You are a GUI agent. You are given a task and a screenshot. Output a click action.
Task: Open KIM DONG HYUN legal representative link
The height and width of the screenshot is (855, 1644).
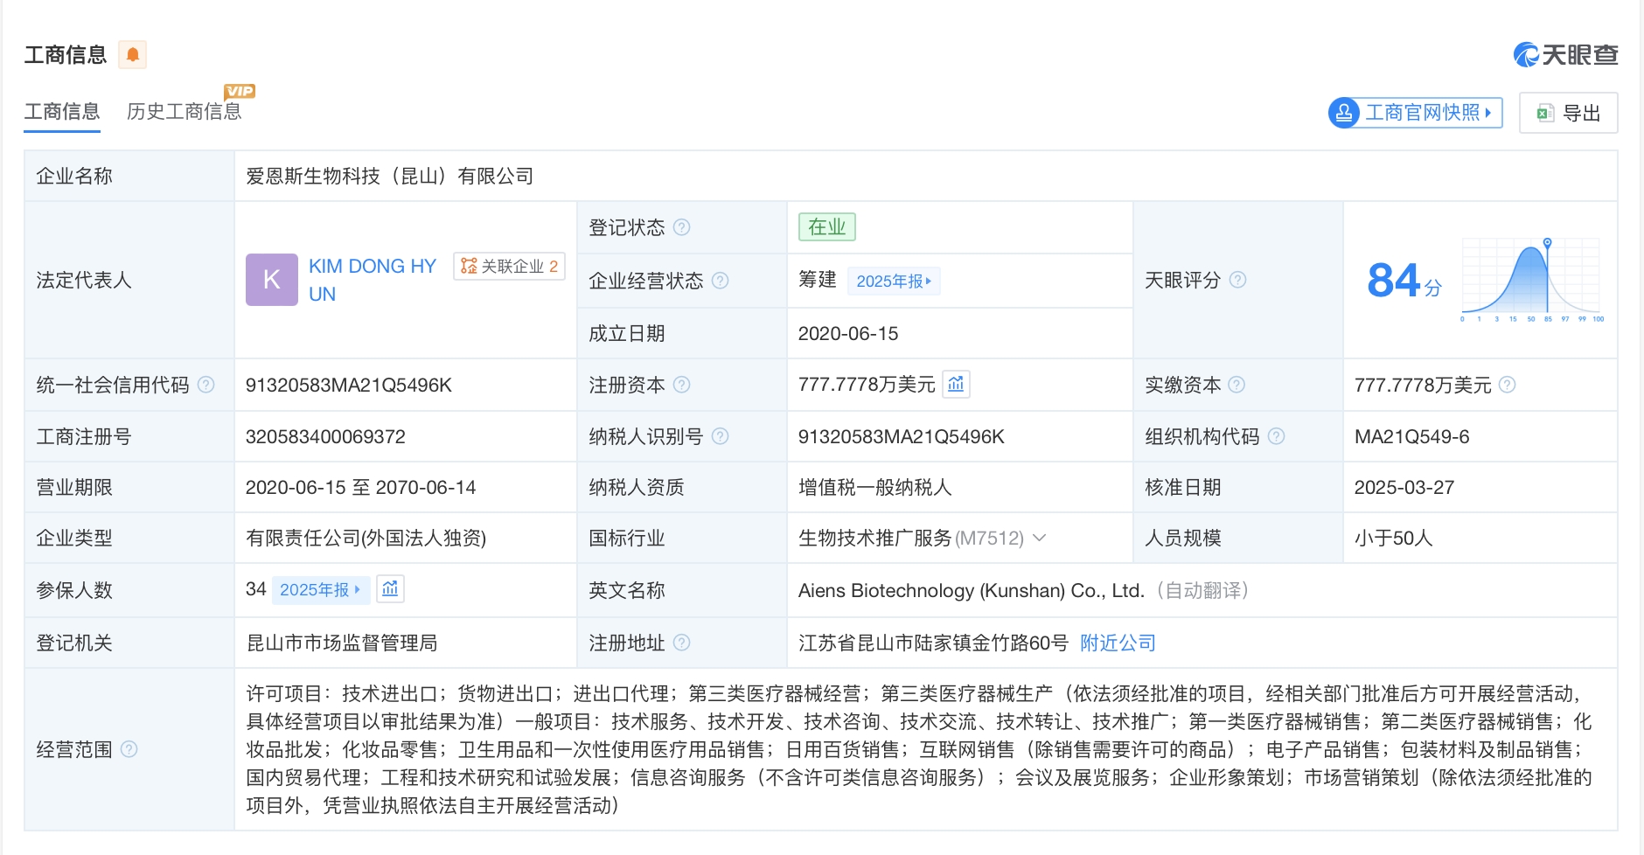pos(373,280)
